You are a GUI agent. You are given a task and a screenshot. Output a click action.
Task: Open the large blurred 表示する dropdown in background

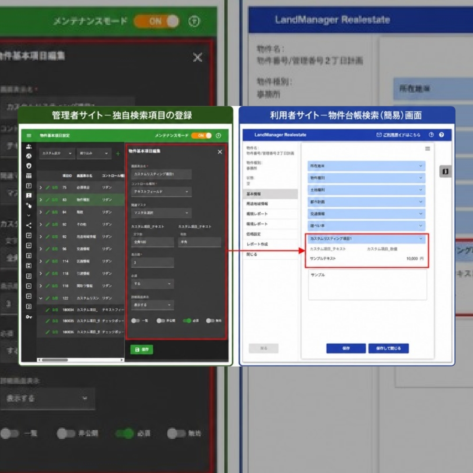pyautogui.click(x=48, y=399)
